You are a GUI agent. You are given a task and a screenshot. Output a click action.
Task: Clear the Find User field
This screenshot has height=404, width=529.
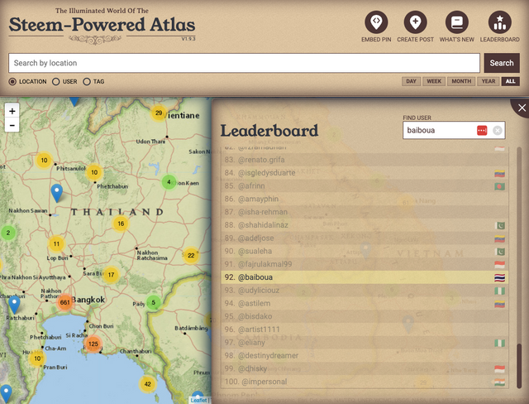pyautogui.click(x=498, y=130)
